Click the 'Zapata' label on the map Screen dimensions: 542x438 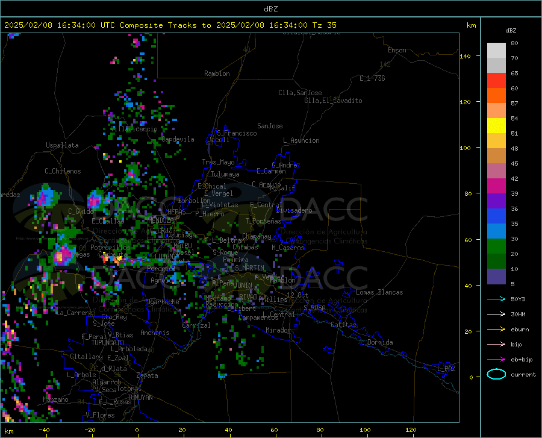tap(148, 375)
